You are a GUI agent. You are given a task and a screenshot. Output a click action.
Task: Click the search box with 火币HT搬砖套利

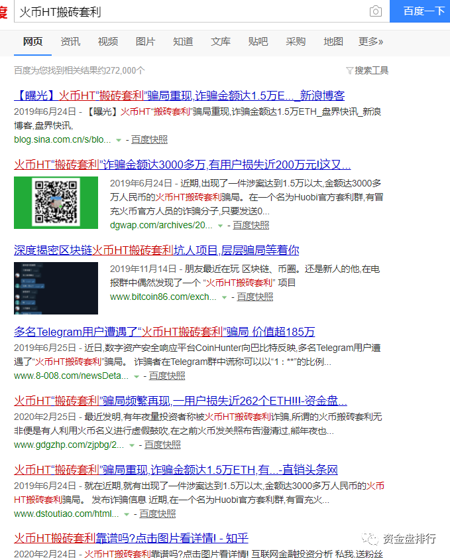[202, 11]
